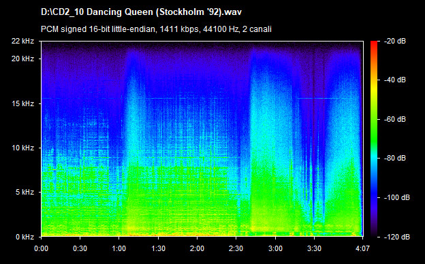Select the 10 kHz frequency axis label
Screen dimensions: 425x264
22,148
